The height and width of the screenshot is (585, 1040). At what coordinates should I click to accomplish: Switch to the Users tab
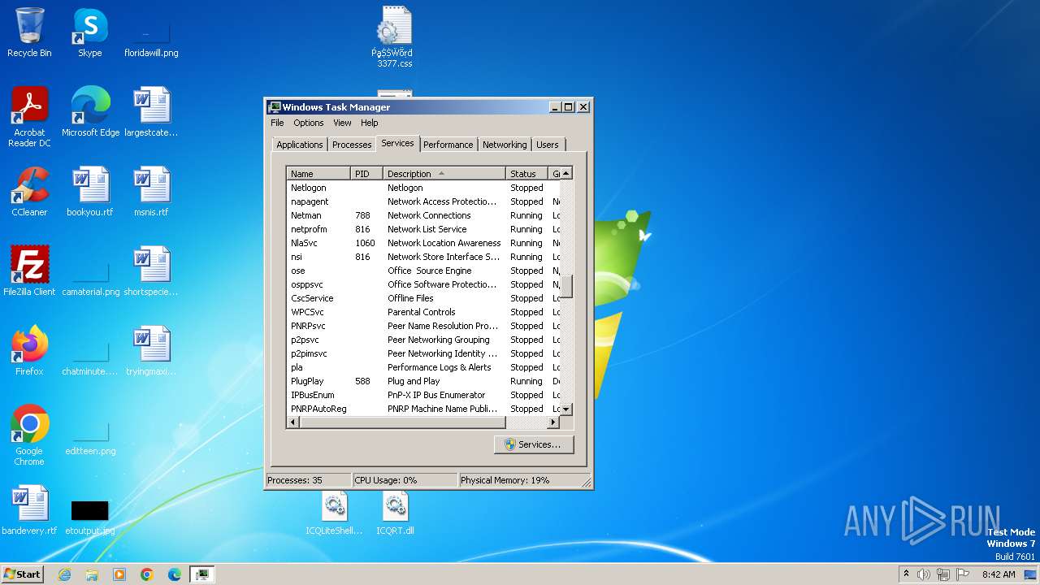click(x=548, y=145)
